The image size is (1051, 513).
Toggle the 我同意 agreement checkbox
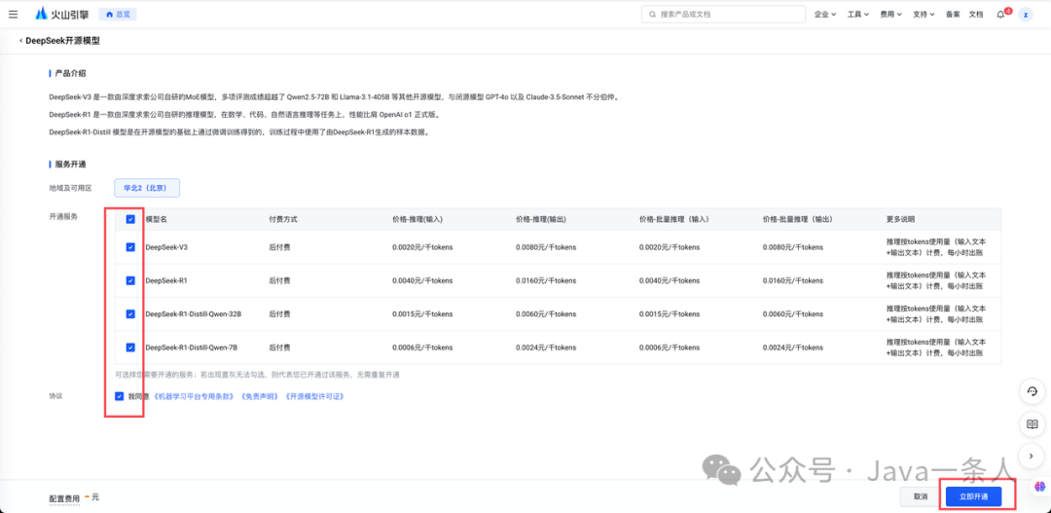pos(120,396)
